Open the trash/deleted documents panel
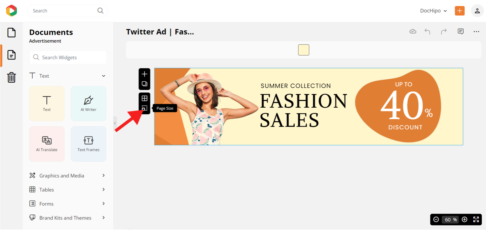This screenshot has height=230, width=486. (x=11, y=77)
